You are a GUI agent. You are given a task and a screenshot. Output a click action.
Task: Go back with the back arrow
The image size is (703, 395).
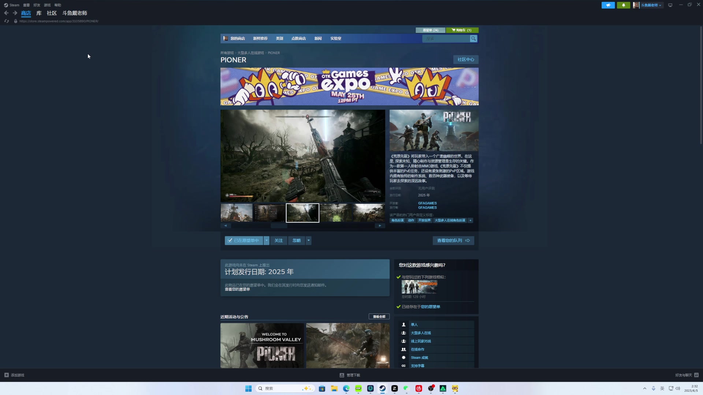coord(6,13)
